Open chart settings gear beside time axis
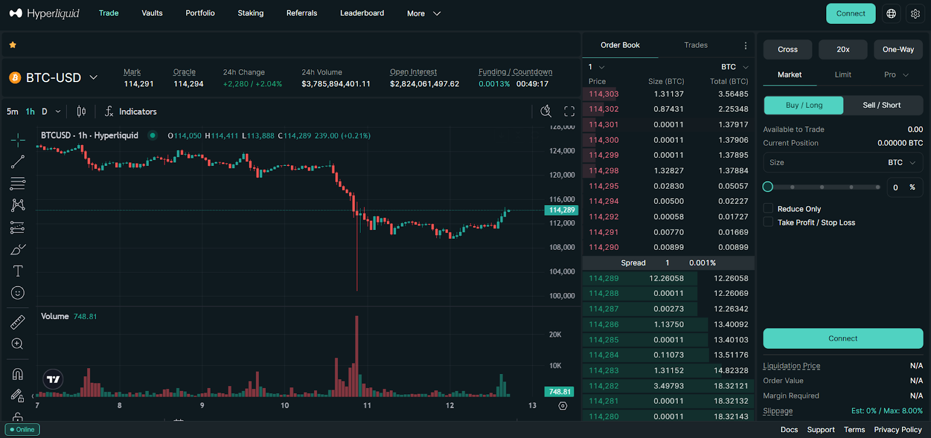Image resolution: width=931 pixels, height=438 pixels. (563, 406)
